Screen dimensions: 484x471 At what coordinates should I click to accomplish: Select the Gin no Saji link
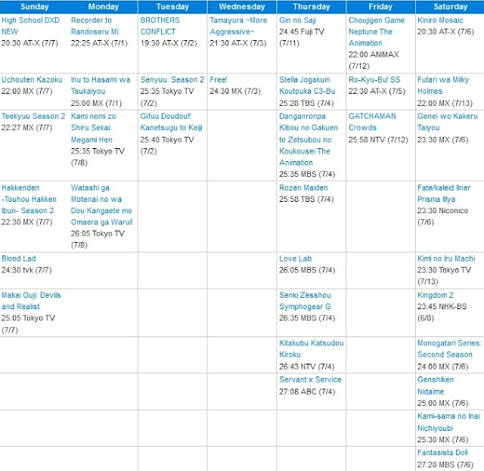click(x=297, y=20)
